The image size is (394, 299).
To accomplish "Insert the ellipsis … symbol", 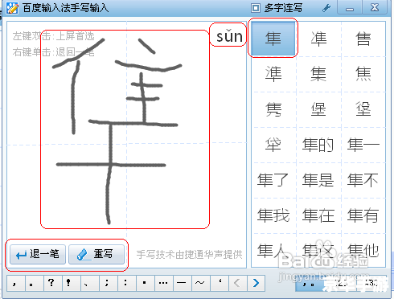I will click(x=164, y=283).
